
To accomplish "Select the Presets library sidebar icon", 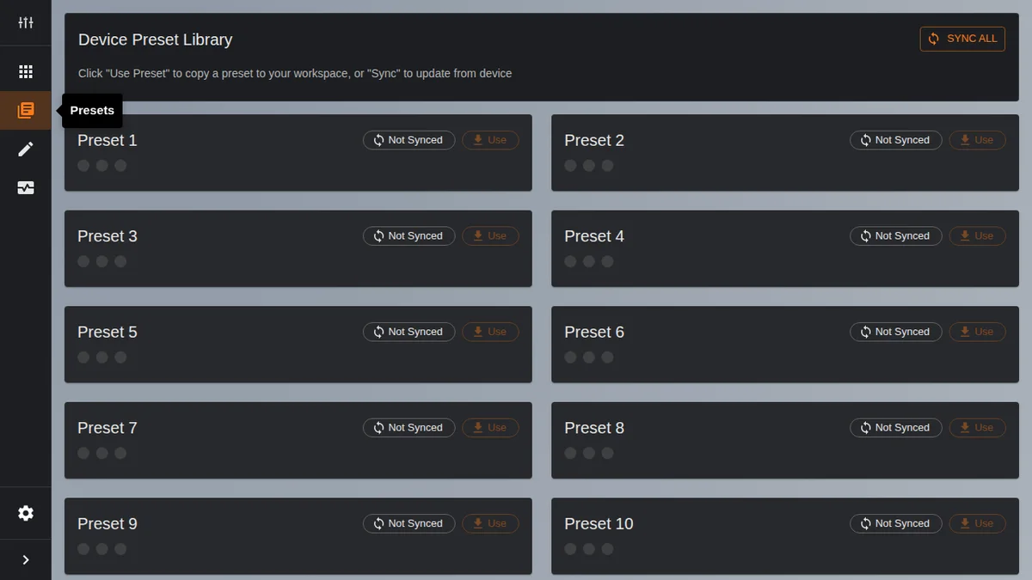I will click(x=26, y=110).
